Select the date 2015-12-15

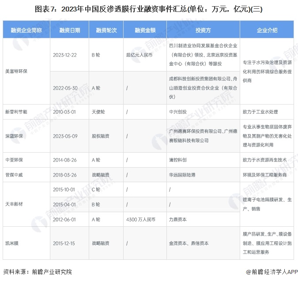64,244
